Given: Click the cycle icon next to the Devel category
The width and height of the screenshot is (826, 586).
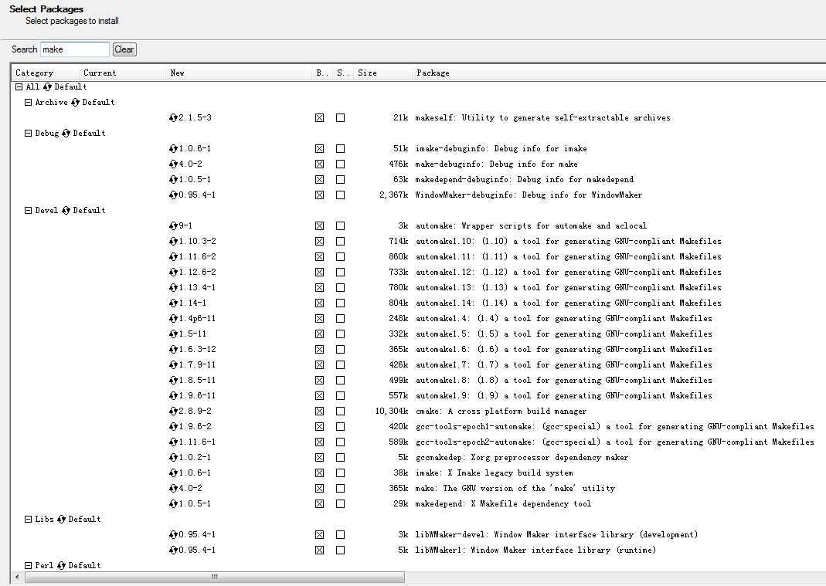Looking at the screenshot, I should (x=66, y=210).
